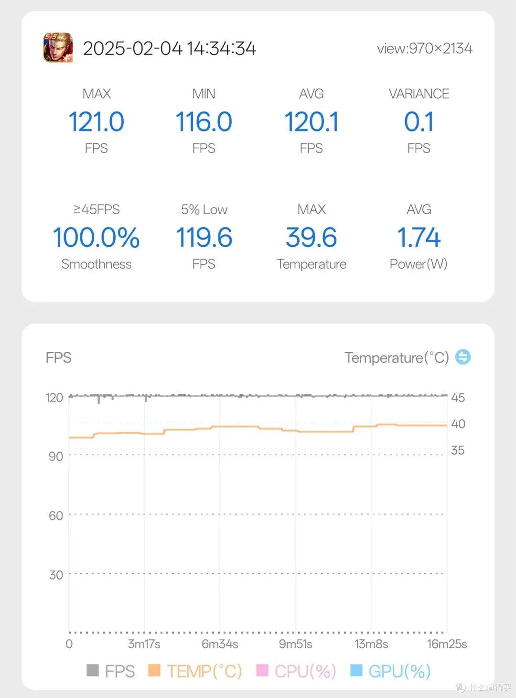Screen dimensions: 516x698
Task: Enable the pink CPU(%) legend series
Action: (262, 670)
